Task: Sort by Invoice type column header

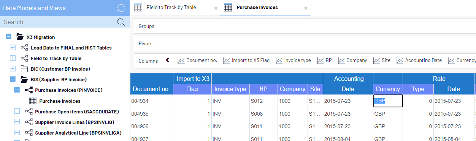Action: [x=230, y=89]
